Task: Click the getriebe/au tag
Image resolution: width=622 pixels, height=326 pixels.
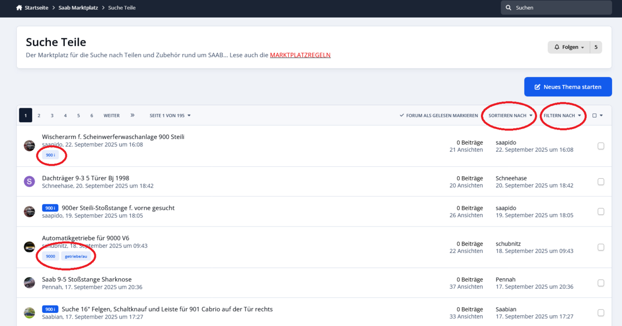Action: 76,256
